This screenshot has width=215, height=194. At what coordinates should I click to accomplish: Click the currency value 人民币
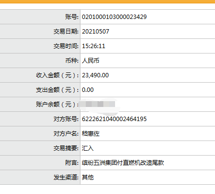point(91,61)
